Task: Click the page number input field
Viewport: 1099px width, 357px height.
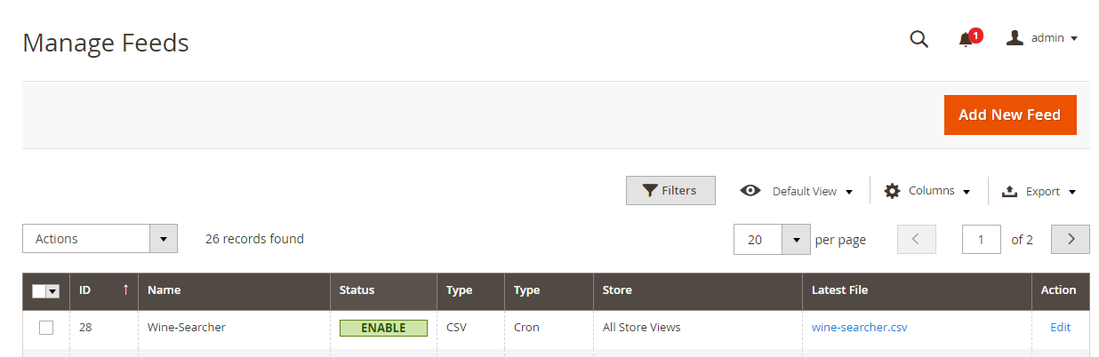Action: [x=982, y=239]
